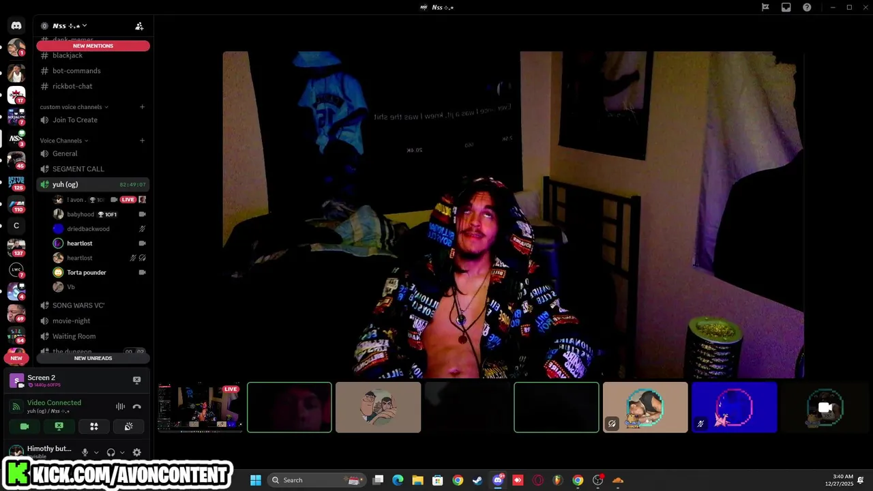This screenshot has width=873, height=491.
Task: Jump to the New Unreads pill
Action: click(93, 358)
